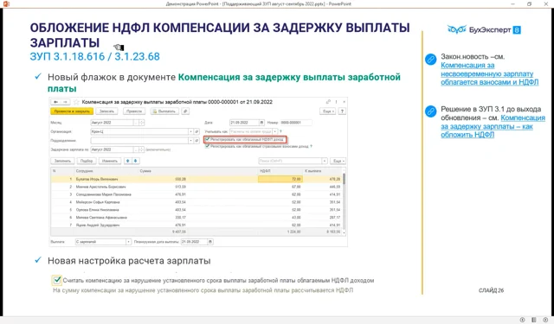Click the chain link icon beside Закон.новость
The width and height of the screenshot is (554, 324).
coord(430,60)
